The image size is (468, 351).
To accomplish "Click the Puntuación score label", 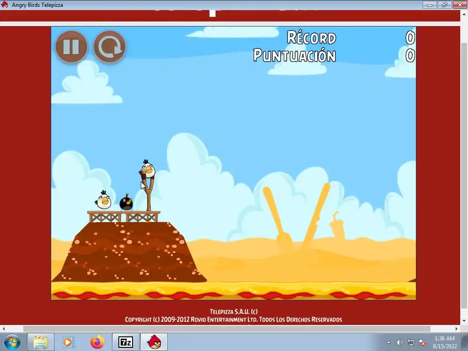I will click(x=295, y=55).
